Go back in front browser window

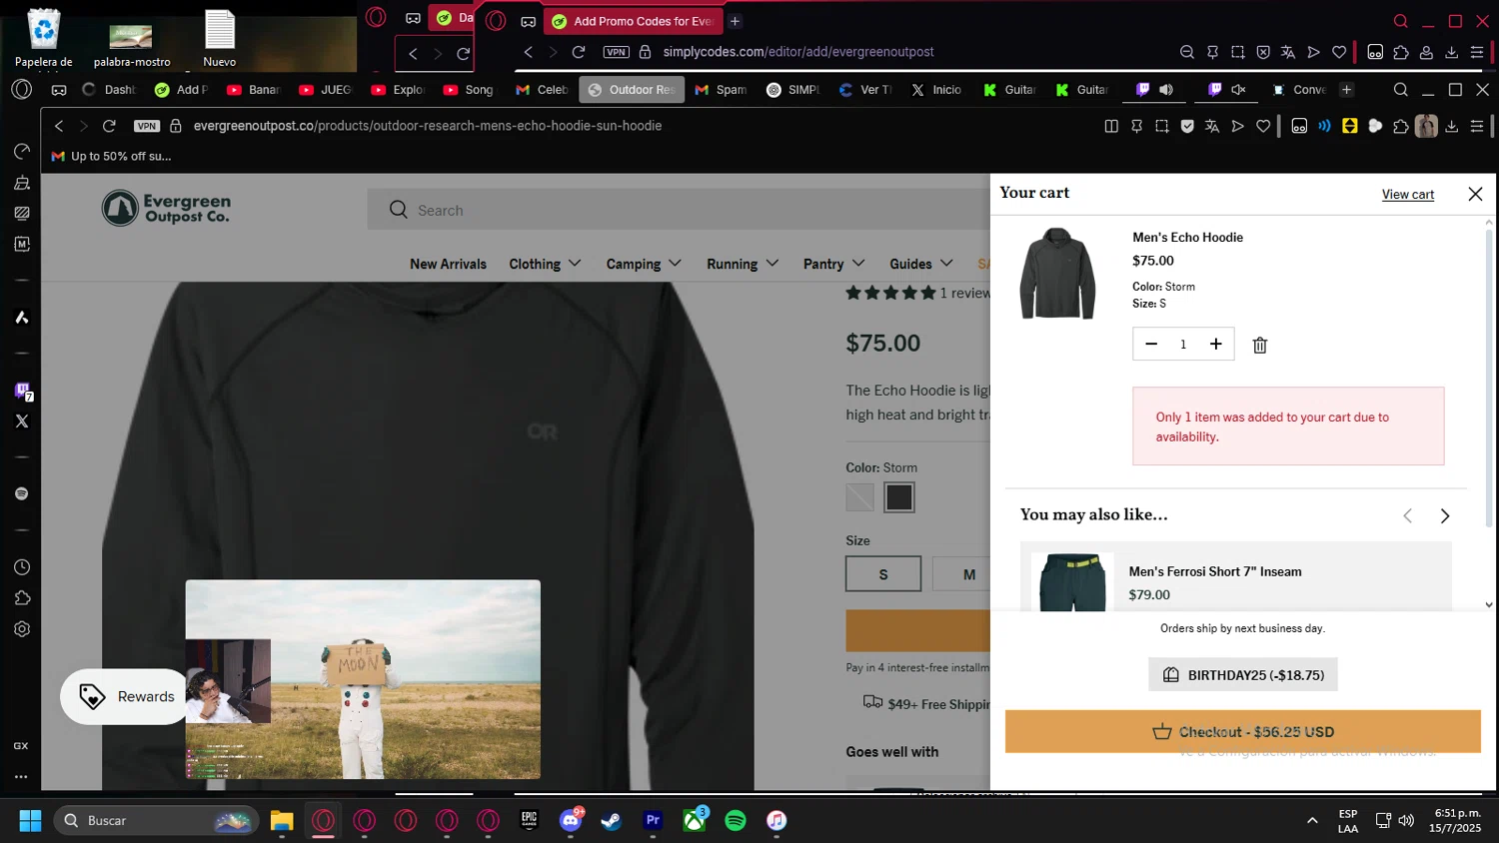59,126
